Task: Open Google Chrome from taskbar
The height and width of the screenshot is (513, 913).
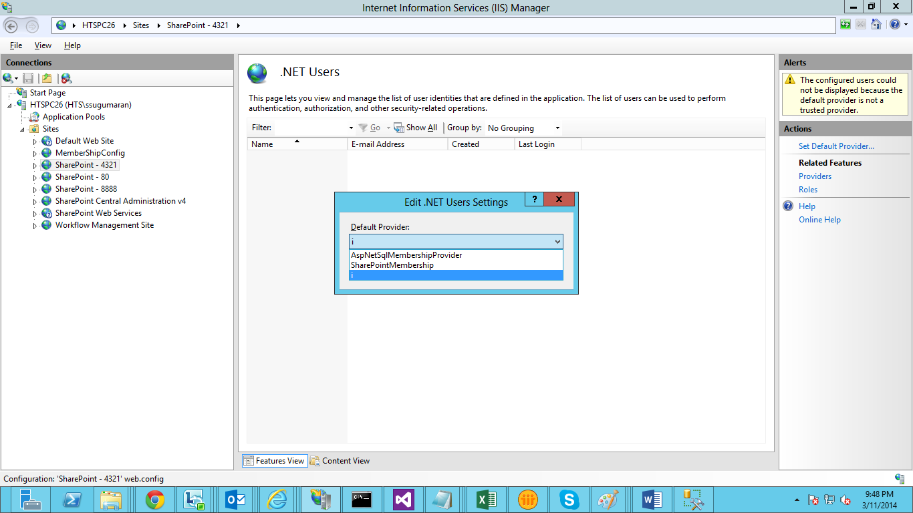Action: click(155, 500)
